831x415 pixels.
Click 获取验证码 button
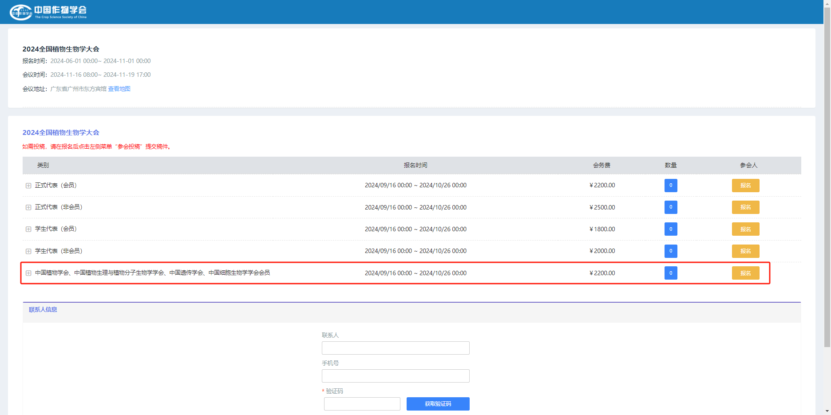pyautogui.click(x=438, y=404)
